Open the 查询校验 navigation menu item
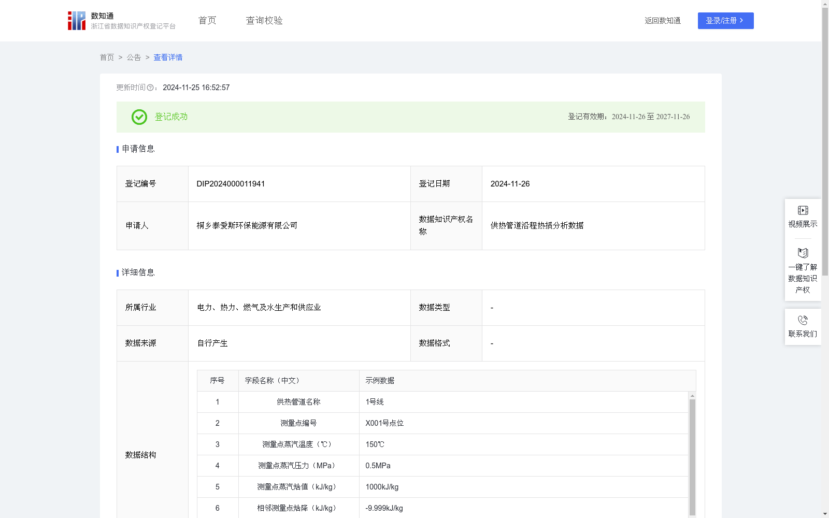 pos(264,20)
